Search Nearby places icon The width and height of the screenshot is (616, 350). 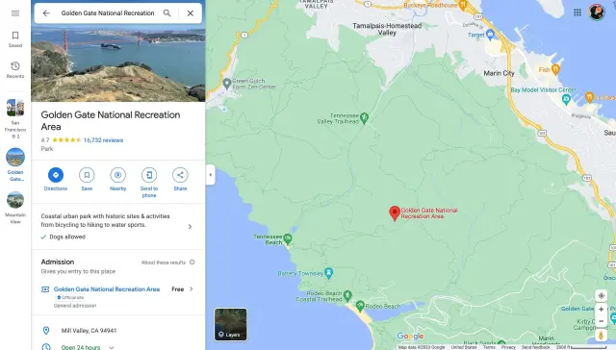click(x=117, y=175)
